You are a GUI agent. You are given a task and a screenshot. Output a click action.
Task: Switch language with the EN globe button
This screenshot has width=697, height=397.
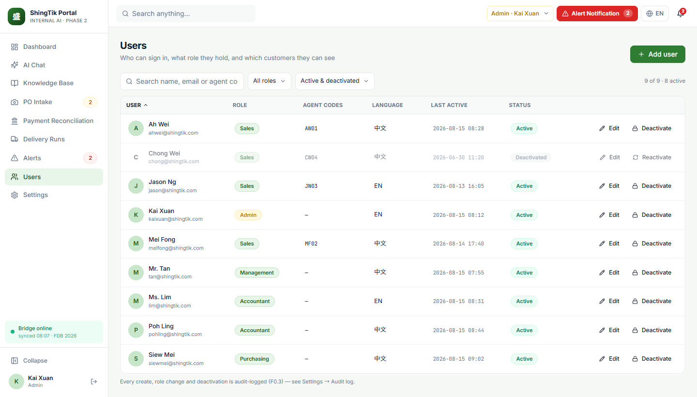(654, 14)
